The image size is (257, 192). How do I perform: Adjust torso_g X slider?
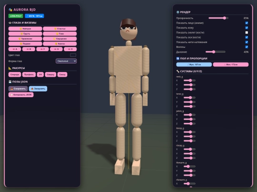tap(189, 98)
